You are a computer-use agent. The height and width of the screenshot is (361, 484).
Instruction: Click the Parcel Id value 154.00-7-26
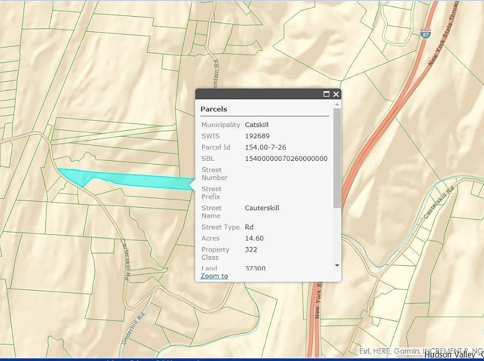(x=265, y=147)
